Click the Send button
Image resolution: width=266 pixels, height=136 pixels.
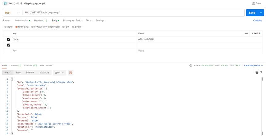click(x=252, y=13)
